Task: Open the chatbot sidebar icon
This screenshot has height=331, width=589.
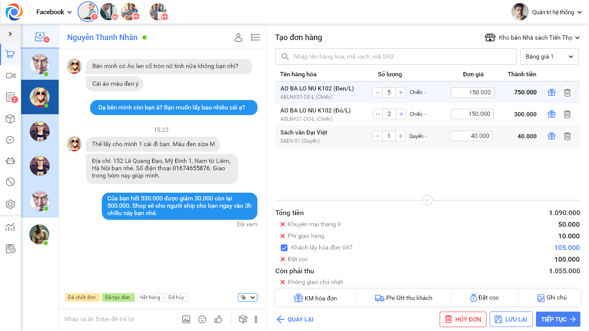Action: (10, 161)
